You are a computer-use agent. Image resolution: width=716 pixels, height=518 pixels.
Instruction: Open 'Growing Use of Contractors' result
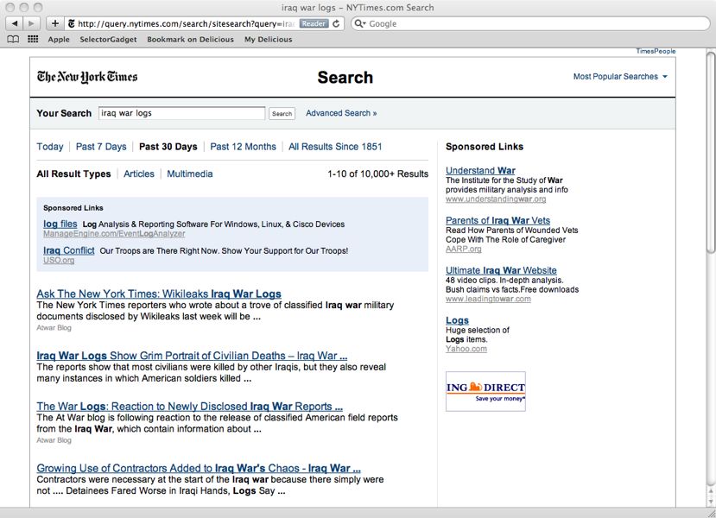(199, 468)
